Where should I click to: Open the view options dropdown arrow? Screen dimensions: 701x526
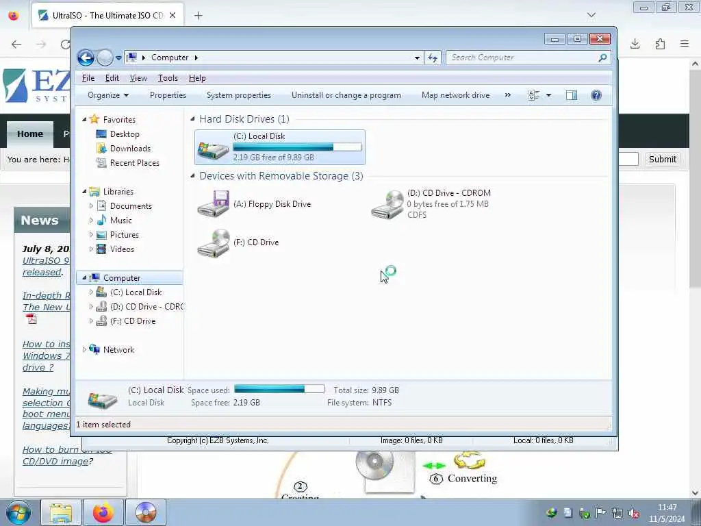point(548,95)
